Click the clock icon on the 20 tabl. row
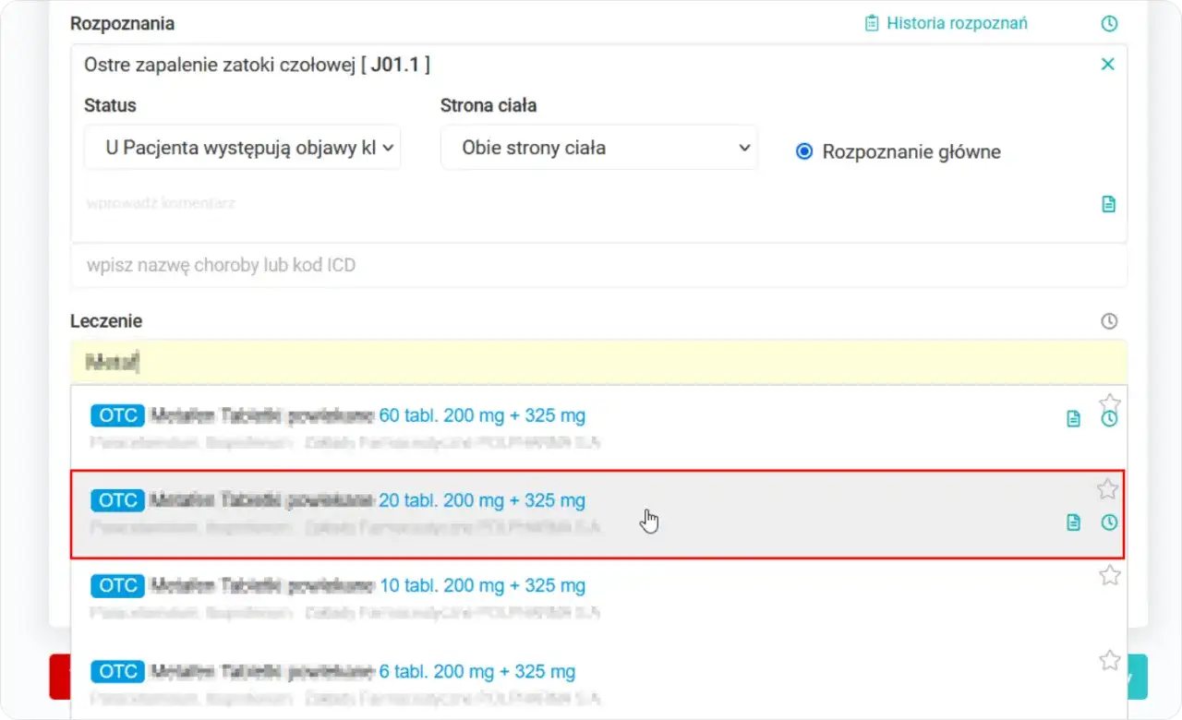This screenshot has height=720, width=1182. click(1109, 522)
